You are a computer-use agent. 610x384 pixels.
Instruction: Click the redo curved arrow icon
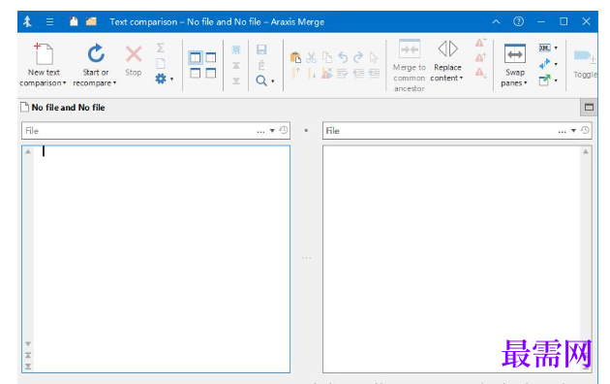[x=358, y=57]
